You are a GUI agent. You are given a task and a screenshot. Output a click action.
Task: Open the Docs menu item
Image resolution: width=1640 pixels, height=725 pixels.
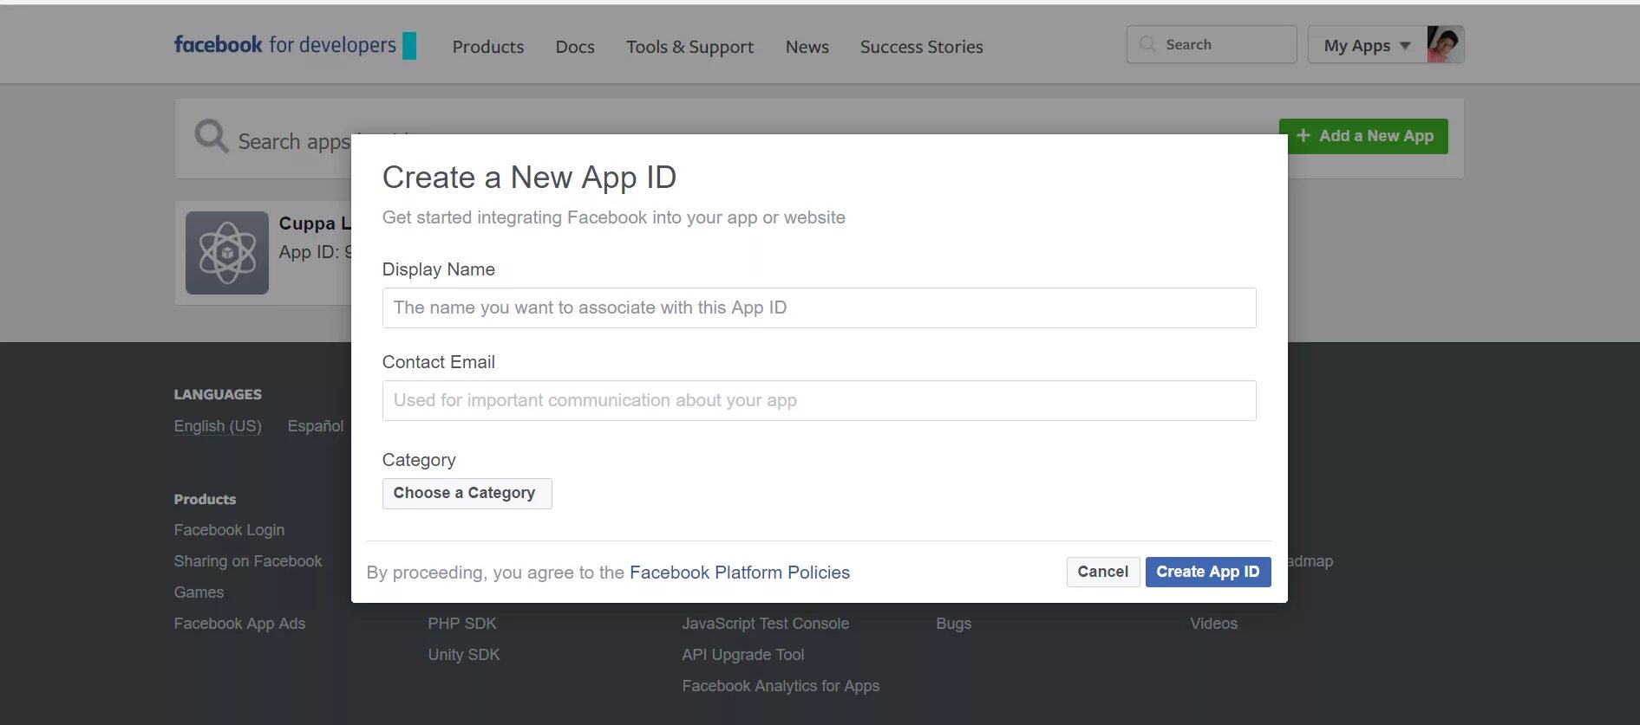(x=575, y=47)
